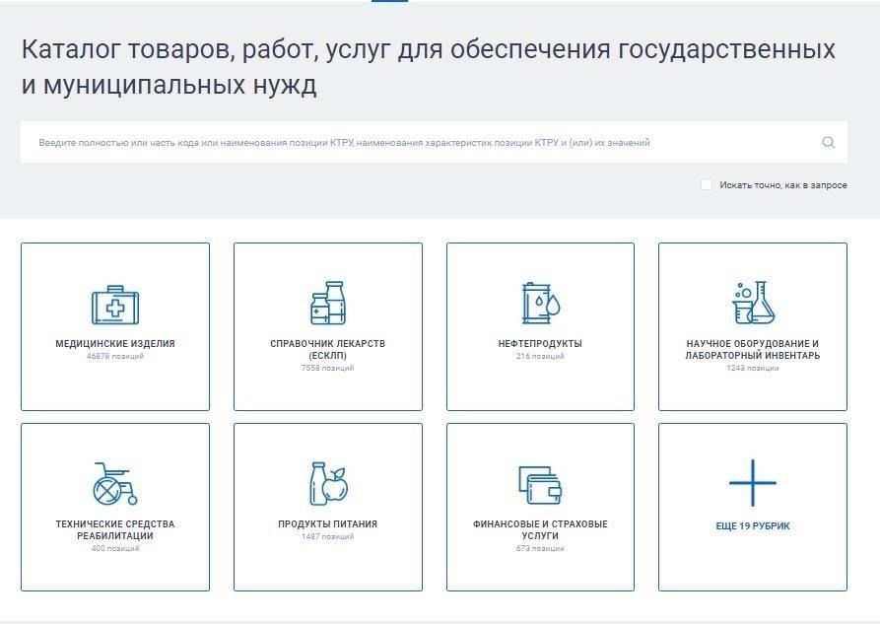Expand 'Еще 19 рубрик' link
Screen dimensions: 880x624
[753, 526]
